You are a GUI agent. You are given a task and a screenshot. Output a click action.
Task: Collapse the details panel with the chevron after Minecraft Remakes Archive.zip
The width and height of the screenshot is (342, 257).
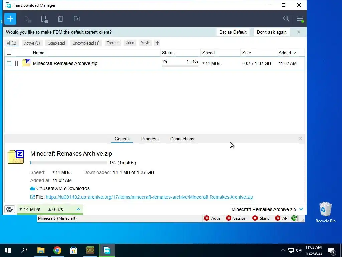coord(301,209)
